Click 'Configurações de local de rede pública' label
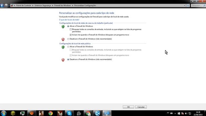Image resolution: width=206 pixels, height=116 pixels. 75,43
